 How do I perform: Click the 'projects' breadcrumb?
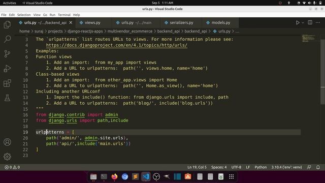point(55,31)
